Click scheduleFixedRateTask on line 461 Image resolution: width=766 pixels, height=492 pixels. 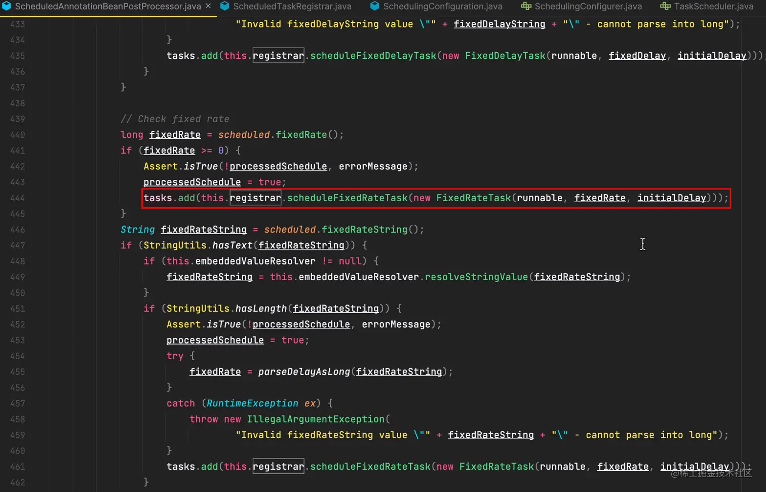370,467
